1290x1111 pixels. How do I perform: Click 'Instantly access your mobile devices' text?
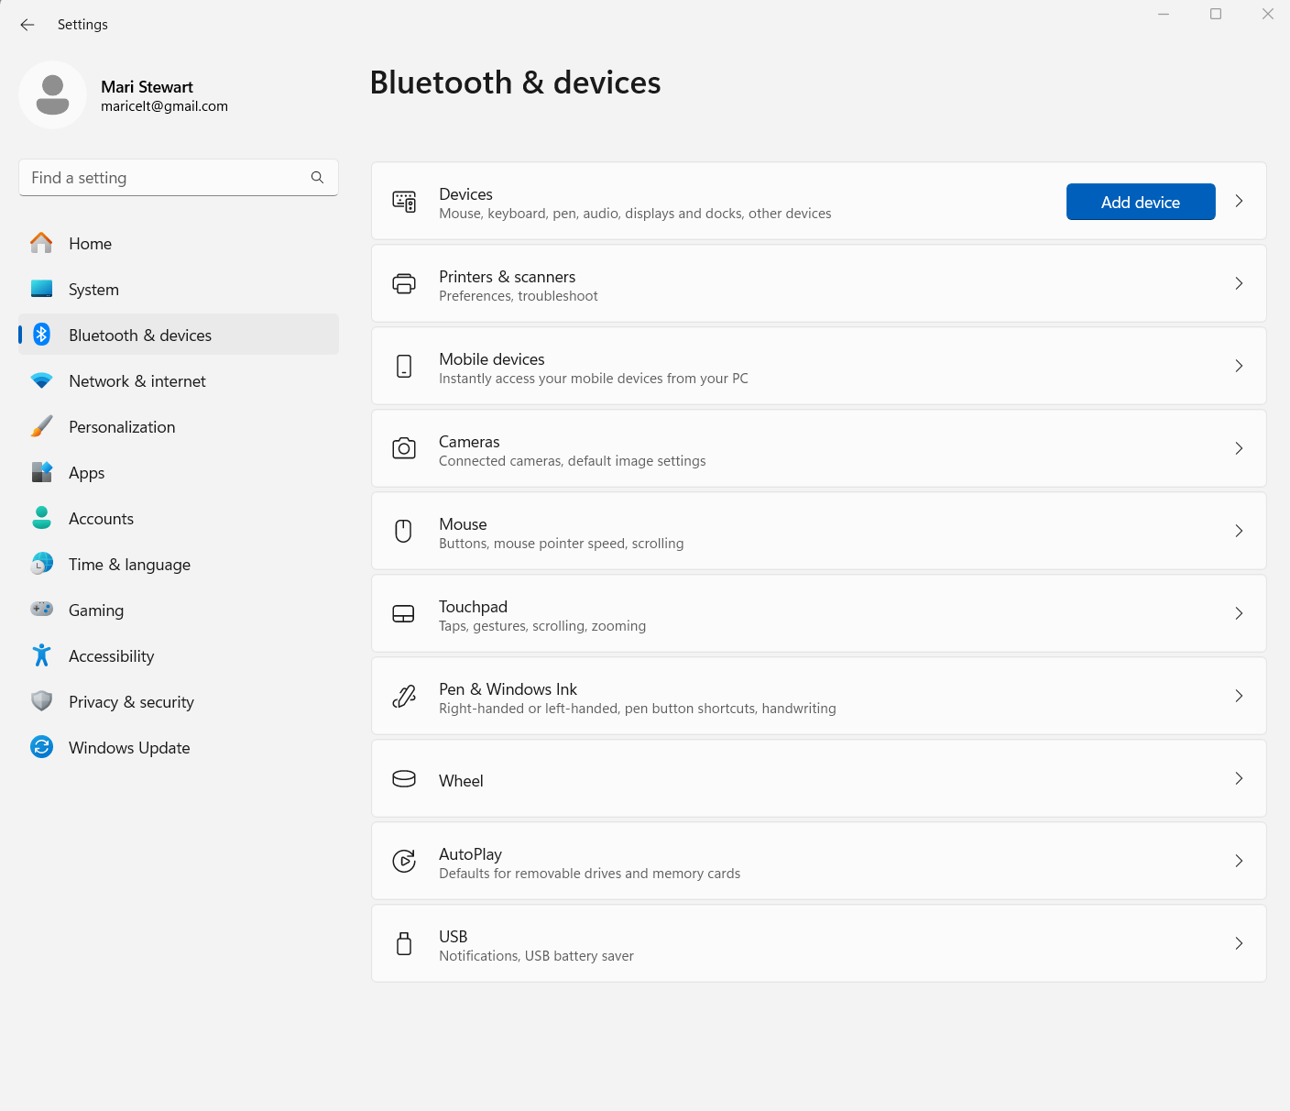coord(593,379)
